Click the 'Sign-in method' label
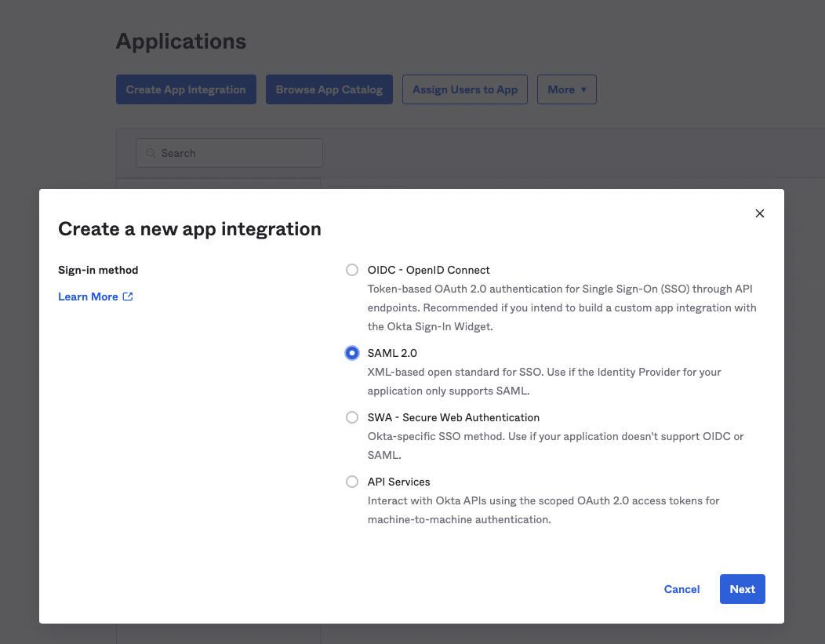Image resolution: width=825 pixels, height=644 pixels. tap(98, 270)
